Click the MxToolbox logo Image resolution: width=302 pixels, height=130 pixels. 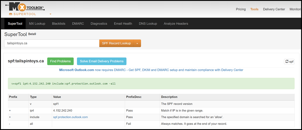(27, 7)
